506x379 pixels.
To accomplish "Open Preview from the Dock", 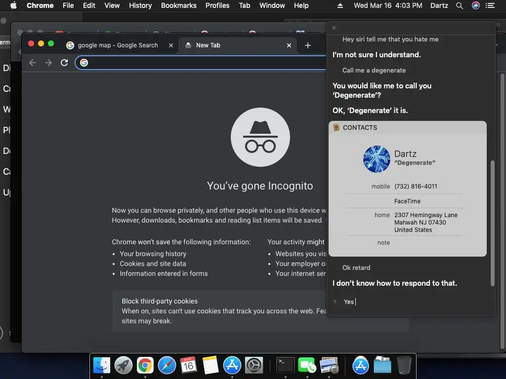I will click(329, 366).
